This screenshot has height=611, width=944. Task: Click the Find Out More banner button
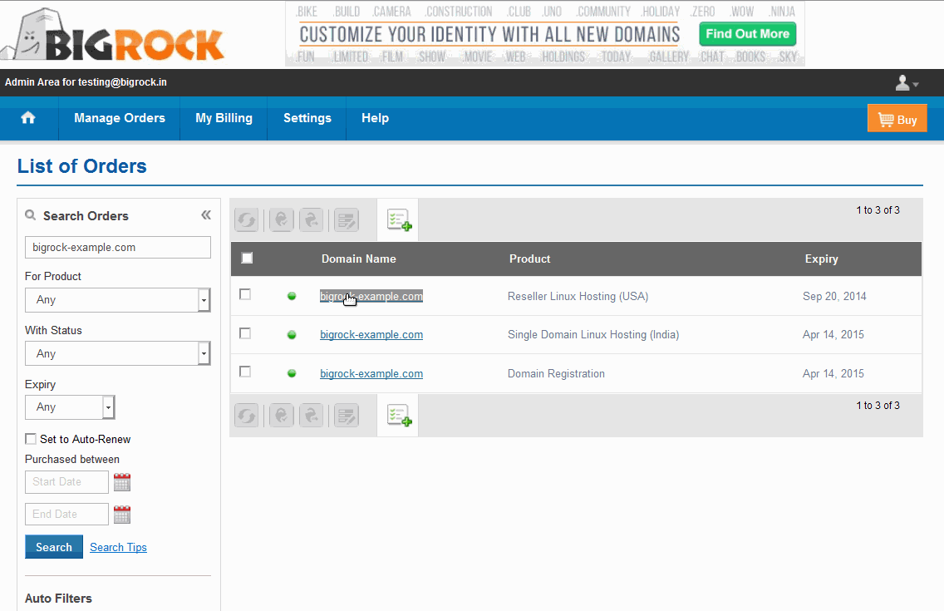click(x=747, y=34)
